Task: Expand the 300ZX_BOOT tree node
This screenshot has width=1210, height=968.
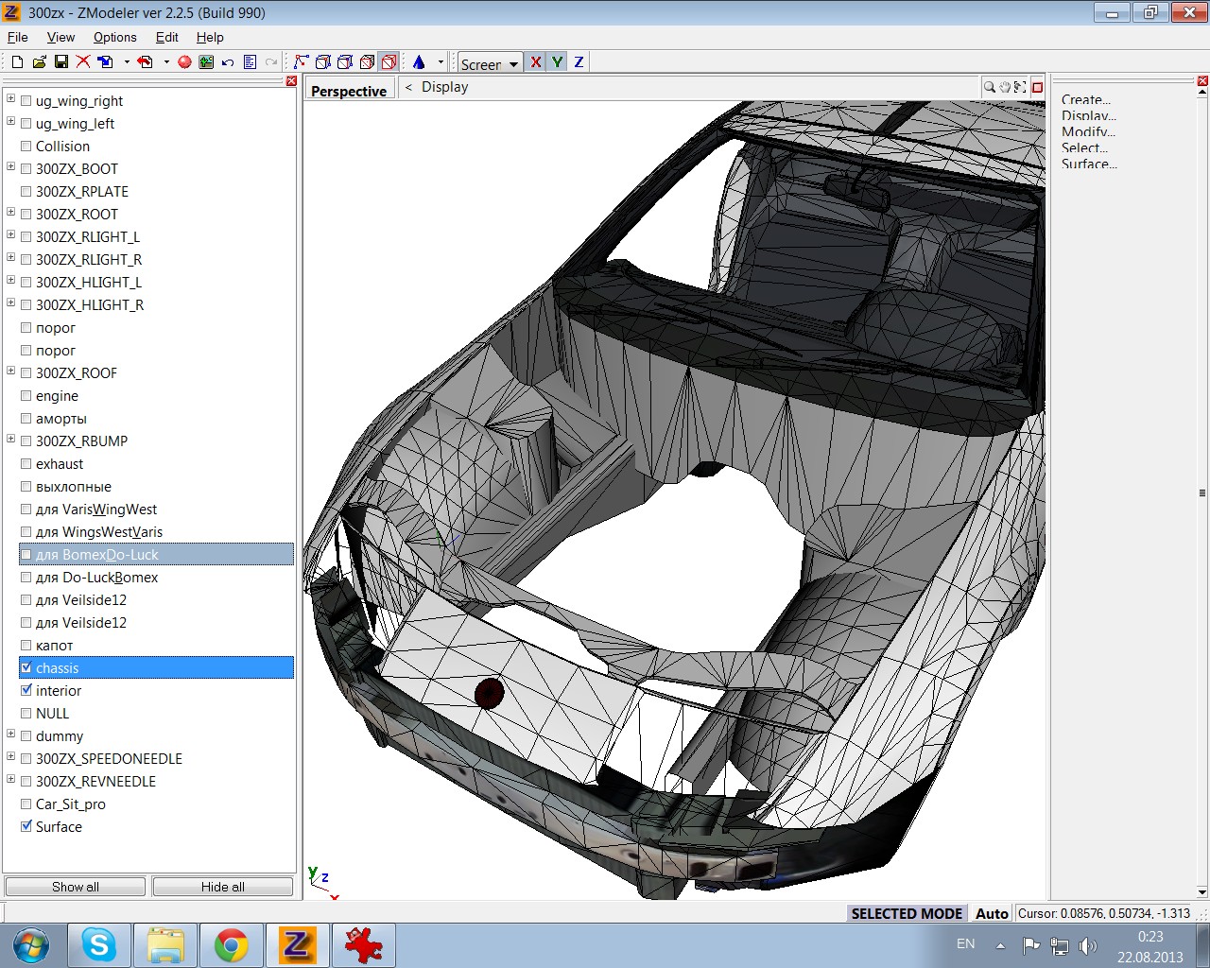Action: click(x=10, y=167)
